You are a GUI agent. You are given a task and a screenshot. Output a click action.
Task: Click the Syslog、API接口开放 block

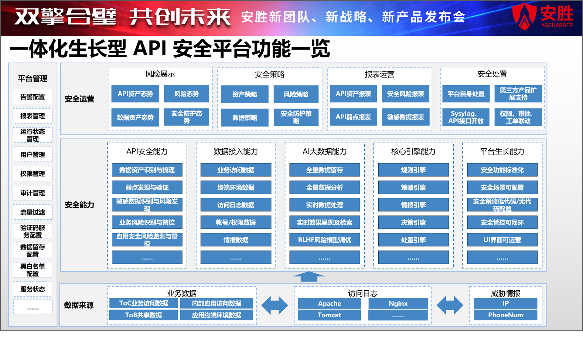pos(466,117)
